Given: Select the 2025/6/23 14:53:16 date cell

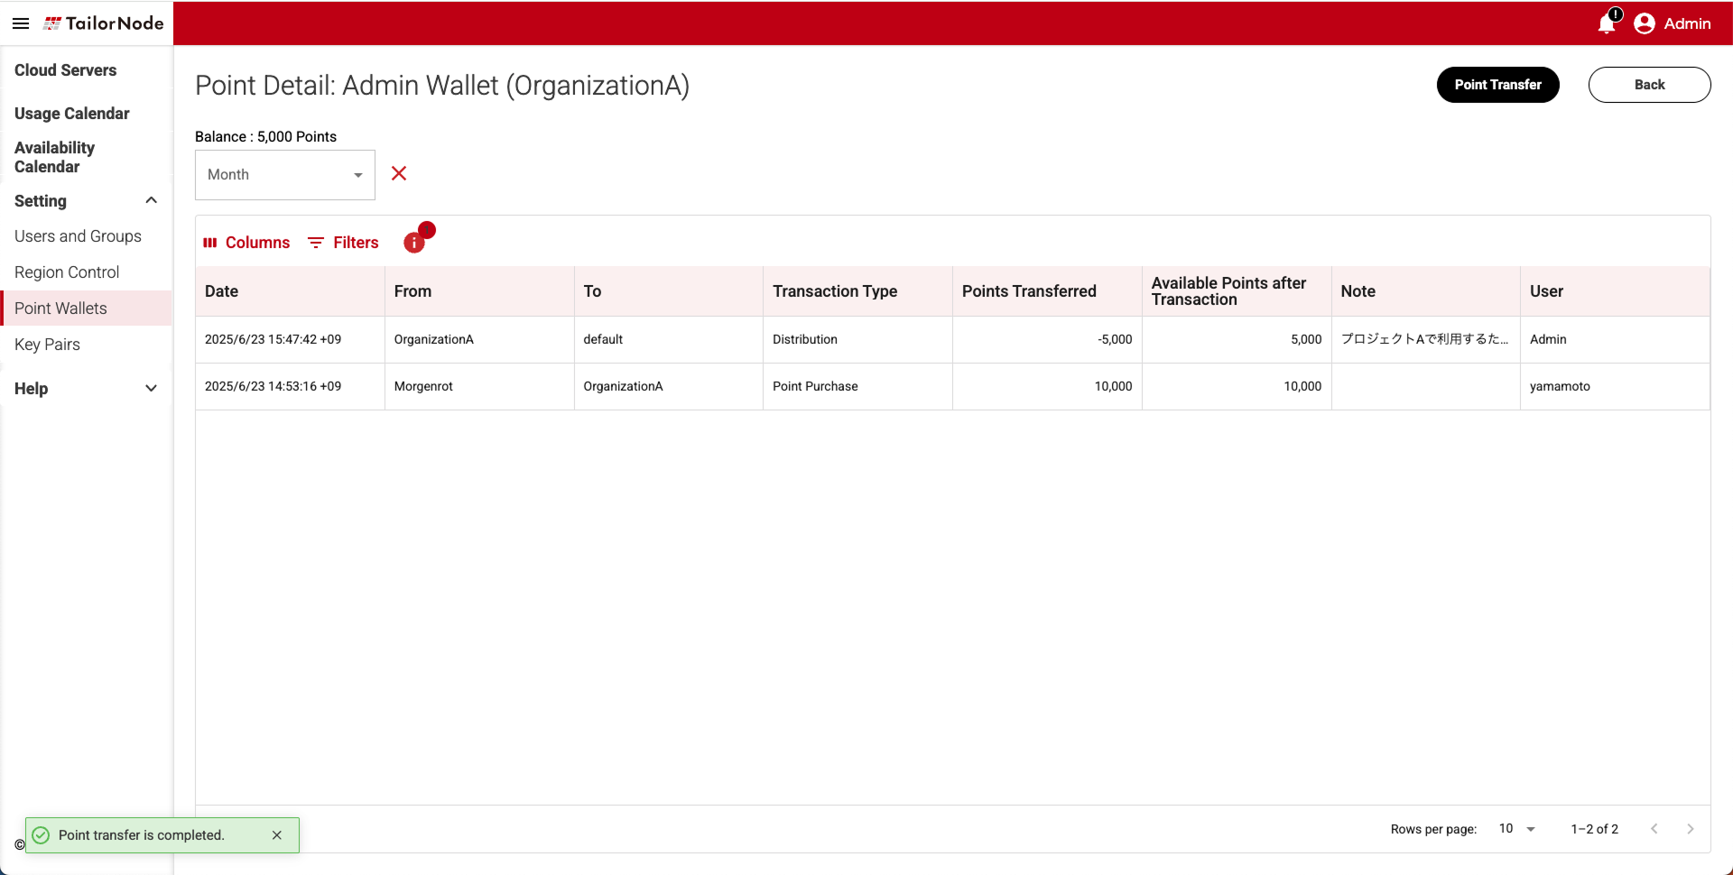Looking at the screenshot, I should [290, 387].
